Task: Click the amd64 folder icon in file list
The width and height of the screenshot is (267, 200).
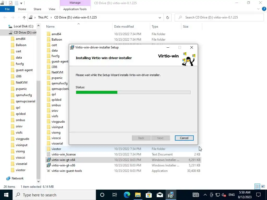Action: pos(48,34)
